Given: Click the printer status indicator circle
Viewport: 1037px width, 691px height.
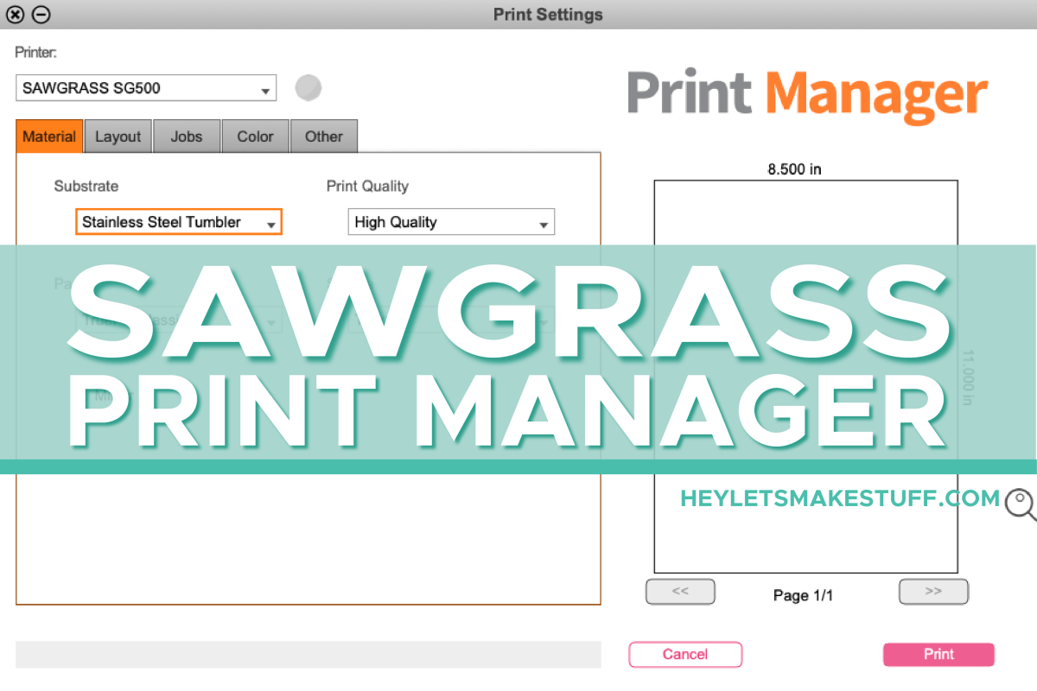Looking at the screenshot, I should click(309, 87).
